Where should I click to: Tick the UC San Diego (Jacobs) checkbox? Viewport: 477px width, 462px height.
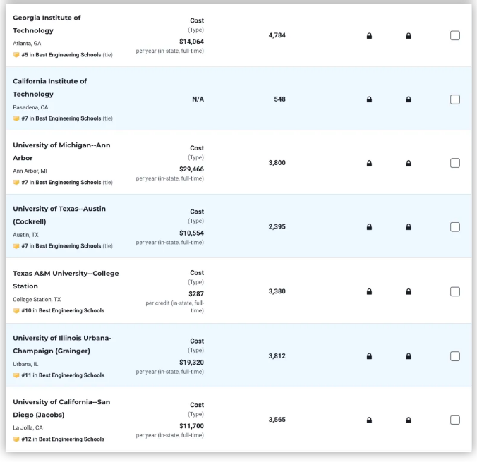[455, 420]
